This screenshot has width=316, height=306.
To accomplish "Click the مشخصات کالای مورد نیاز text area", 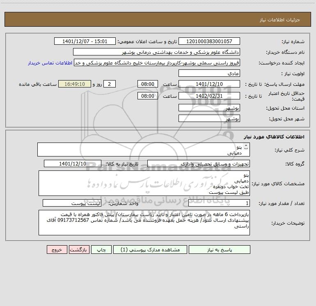I will pyautogui.click(x=144, y=183).
